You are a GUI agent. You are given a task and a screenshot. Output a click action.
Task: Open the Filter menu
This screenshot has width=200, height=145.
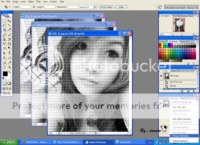(x=38, y=2)
